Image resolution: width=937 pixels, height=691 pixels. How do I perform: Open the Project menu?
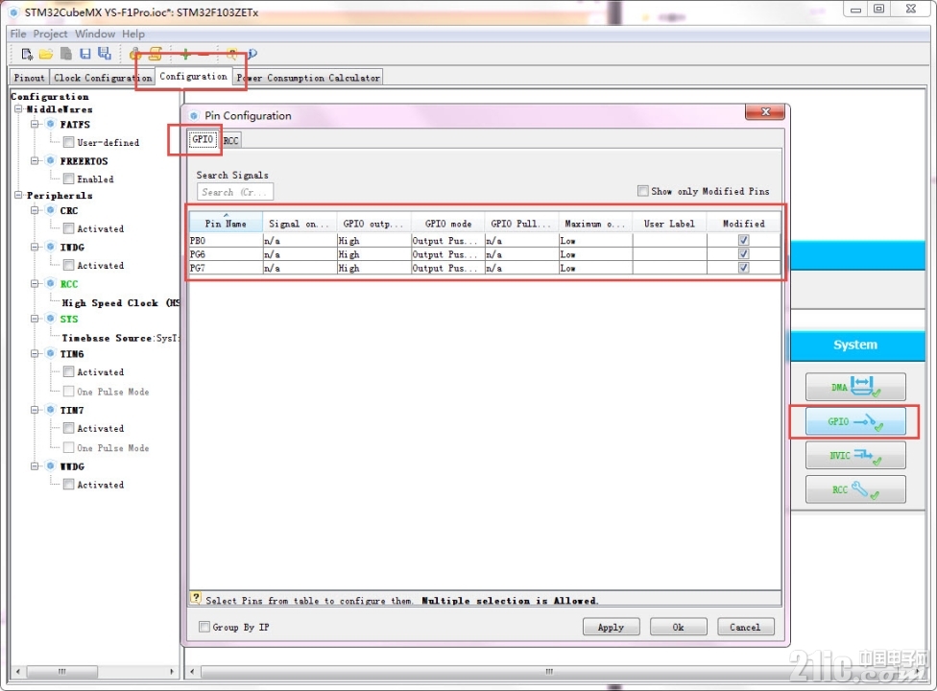click(50, 34)
